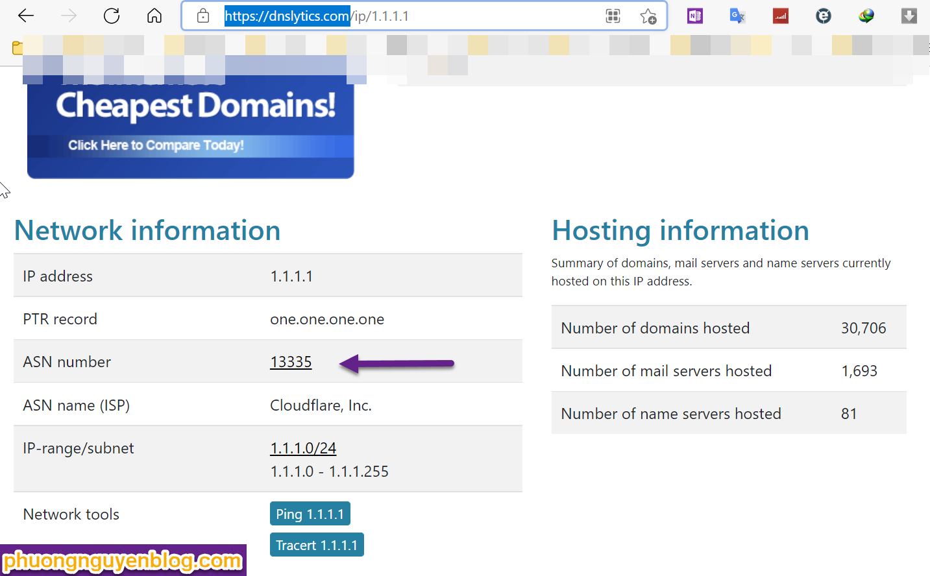The image size is (930, 576).
Task: Reload the current page
Action: [x=112, y=16]
